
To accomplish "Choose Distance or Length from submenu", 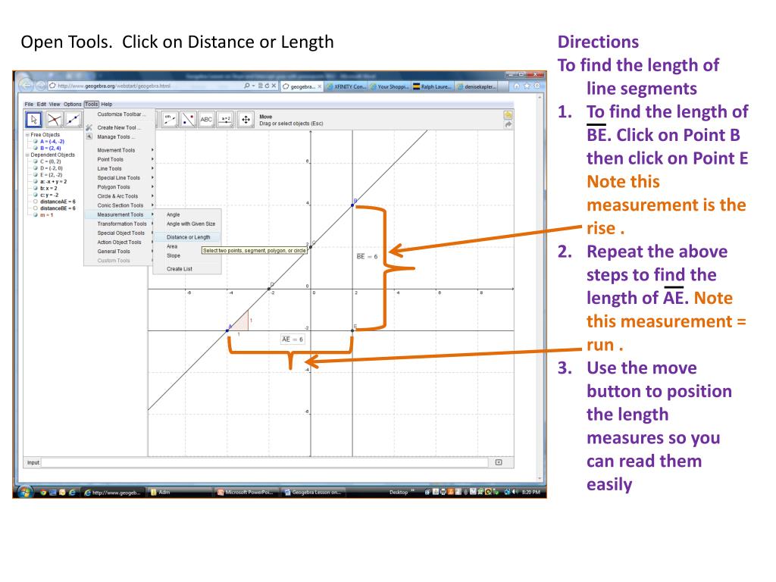I will pyautogui.click(x=186, y=237).
